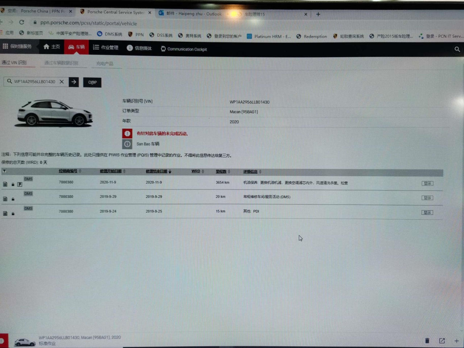Open the DSS系统 bookmark
Viewport: 464px width, 348px height.
(x=161, y=35)
